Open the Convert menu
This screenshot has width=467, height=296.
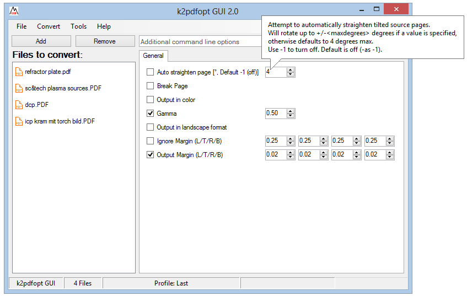click(x=49, y=26)
